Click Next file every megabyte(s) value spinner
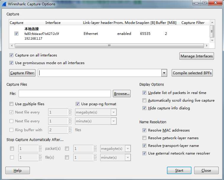Image resolution: width=224 pixels, height=180 pixels. (60, 112)
